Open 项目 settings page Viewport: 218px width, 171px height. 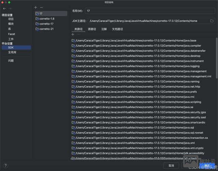tap(11, 19)
